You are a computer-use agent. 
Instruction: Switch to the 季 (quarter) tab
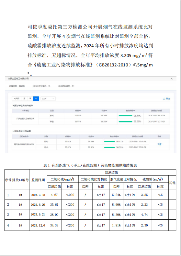click(30, 99)
